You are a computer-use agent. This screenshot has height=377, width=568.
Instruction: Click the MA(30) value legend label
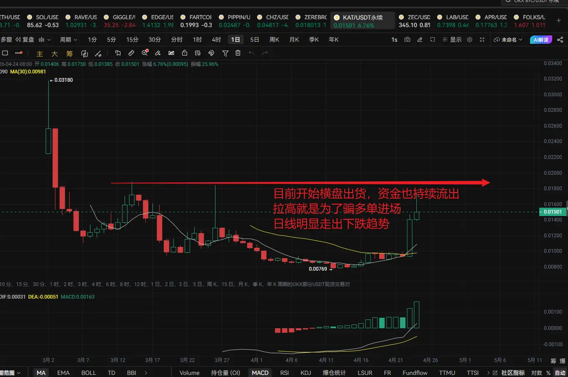point(28,72)
